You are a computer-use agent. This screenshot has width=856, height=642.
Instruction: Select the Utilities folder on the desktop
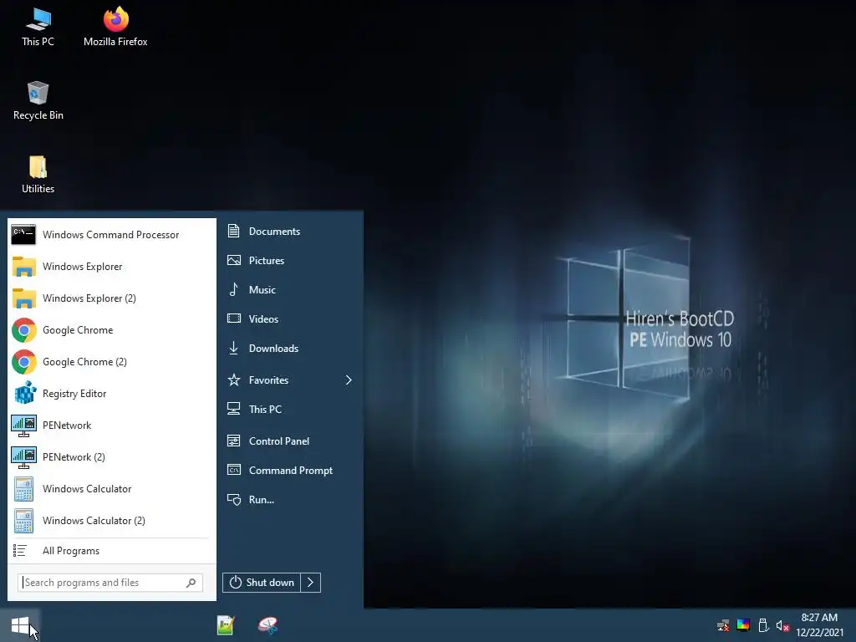(x=38, y=175)
